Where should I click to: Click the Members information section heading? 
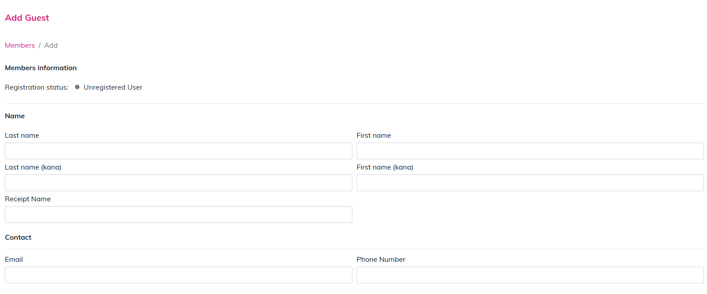point(41,68)
